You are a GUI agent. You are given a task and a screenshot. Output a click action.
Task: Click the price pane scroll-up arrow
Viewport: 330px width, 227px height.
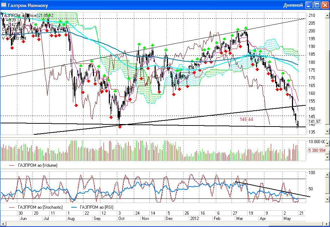[327, 16]
